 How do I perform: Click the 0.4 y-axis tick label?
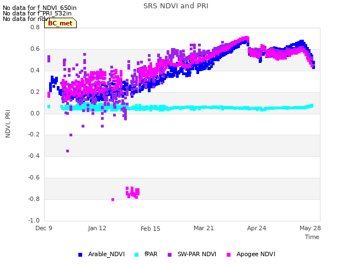pyautogui.click(x=35, y=70)
